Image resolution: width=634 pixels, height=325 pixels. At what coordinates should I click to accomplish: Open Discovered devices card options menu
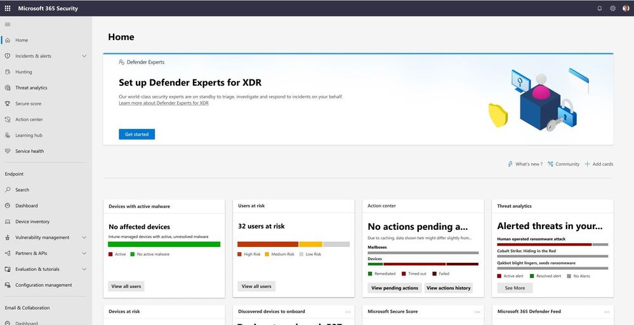348,312
